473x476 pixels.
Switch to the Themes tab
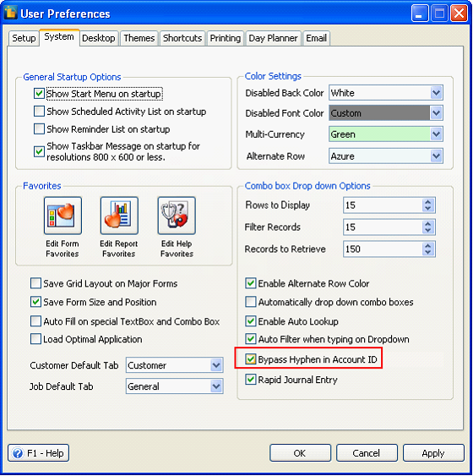click(x=139, y=38)
